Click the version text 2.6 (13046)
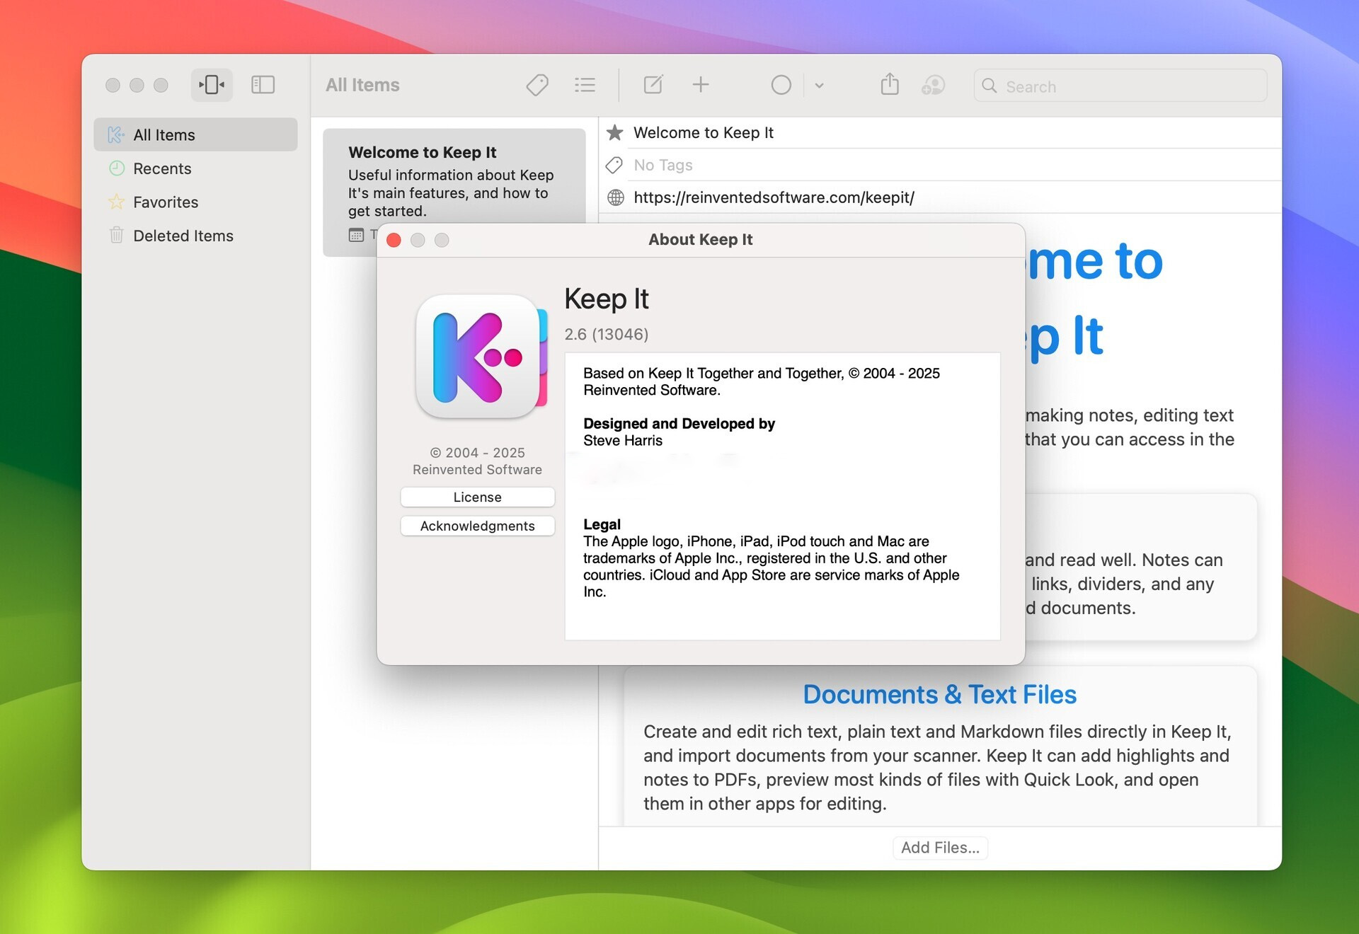Image resolution: width=1359 pixels, height=934 pixels. coord(606,334)
